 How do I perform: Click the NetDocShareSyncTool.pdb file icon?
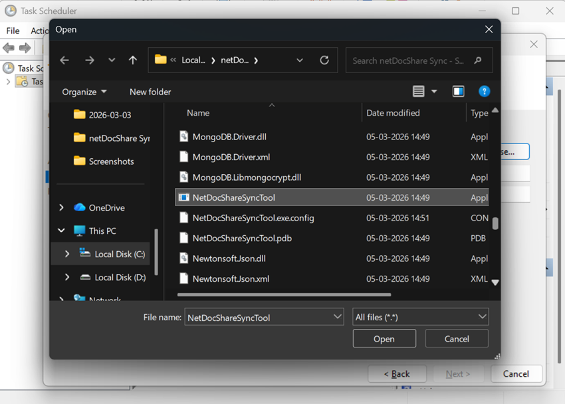(x=183, y=238)
